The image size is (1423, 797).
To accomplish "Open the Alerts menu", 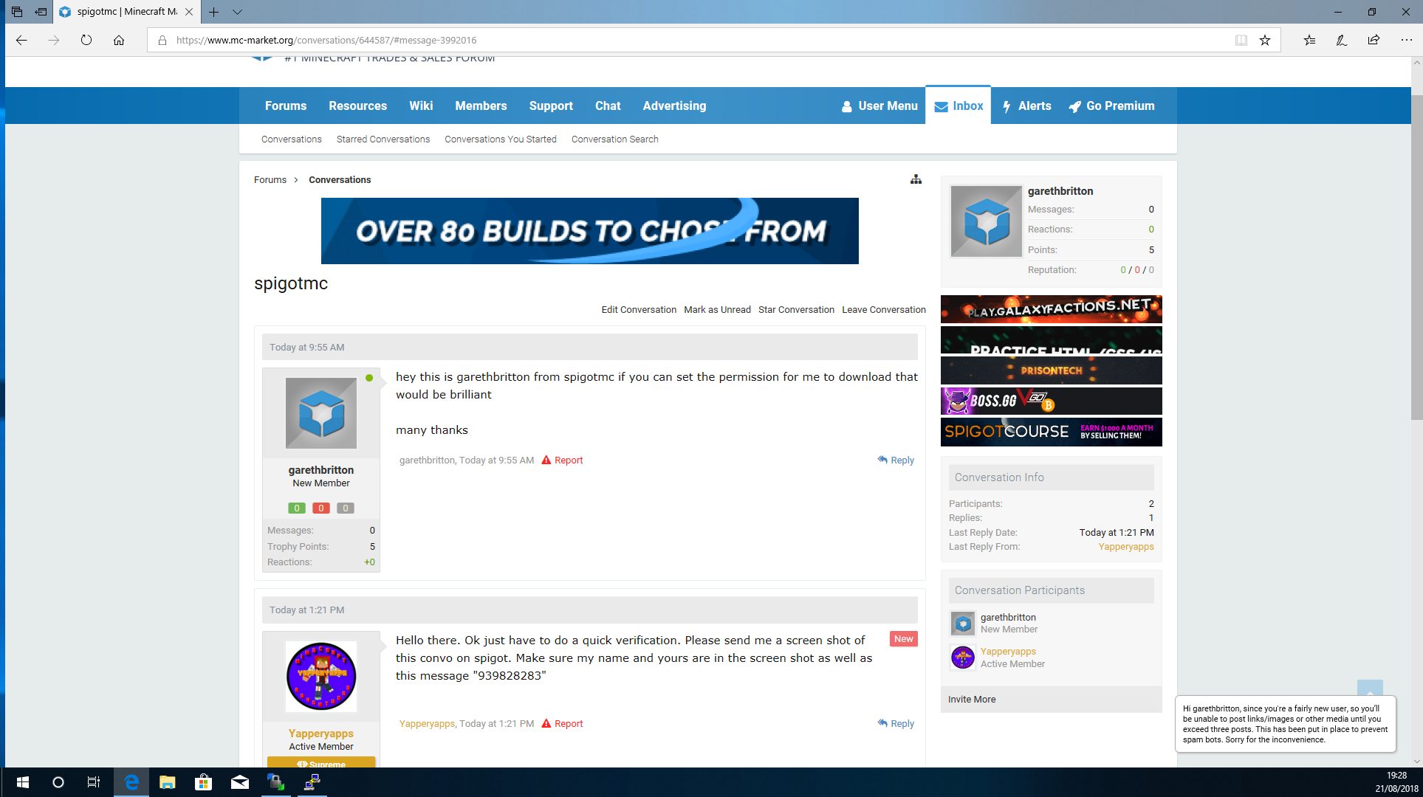I will click(x=1026, y=106).
